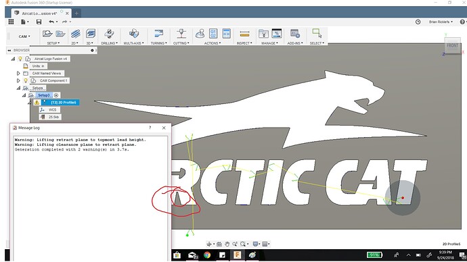
Task: Open the Task Manager percent icon in Manage
Action: (x=277, y=34)
